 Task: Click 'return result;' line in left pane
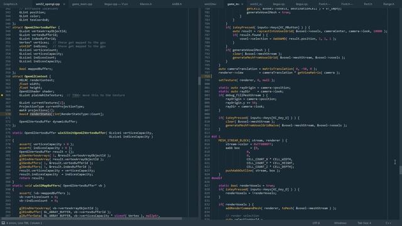pyautogui.click(x=31, y=178)
